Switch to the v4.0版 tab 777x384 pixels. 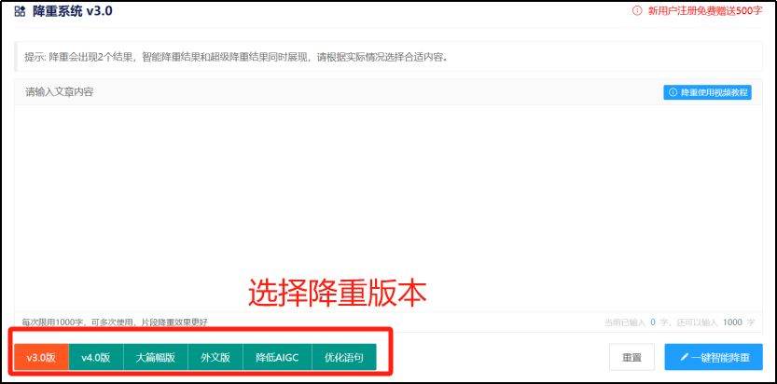tap(96, 357)
